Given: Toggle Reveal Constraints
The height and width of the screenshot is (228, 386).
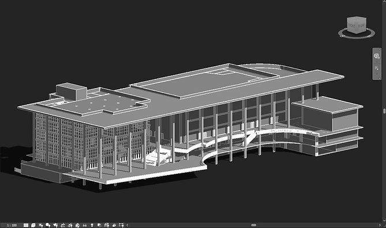Looking at the screenshot, I should point(121,225).
